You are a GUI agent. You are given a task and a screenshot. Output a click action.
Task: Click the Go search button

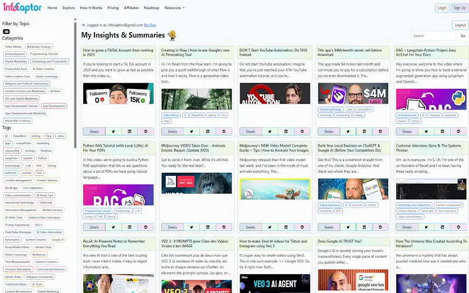tap(463, 36)
